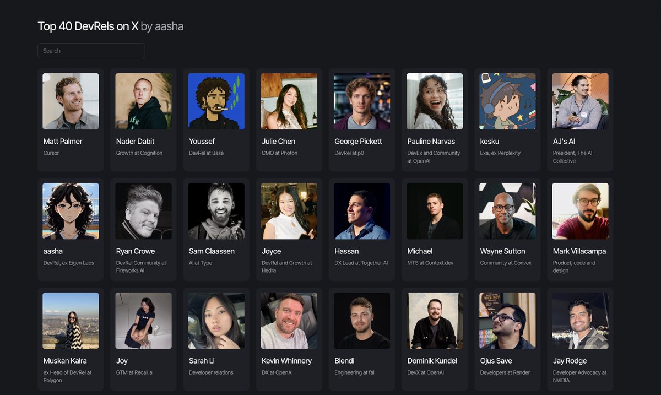The image size is (661, 395).
Task: Click 'Developer Advocacy at NVIDIA' text
Action: point(579,376)
